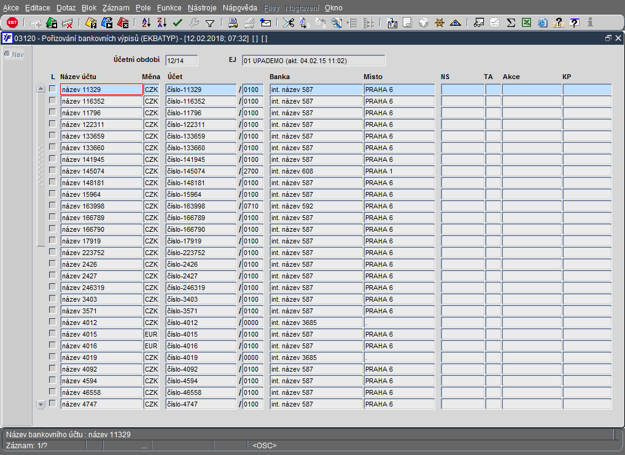The width and height of the screenshot is (625, 455).
Task: Click the eye pyramid icon
Action: (455, 23)
